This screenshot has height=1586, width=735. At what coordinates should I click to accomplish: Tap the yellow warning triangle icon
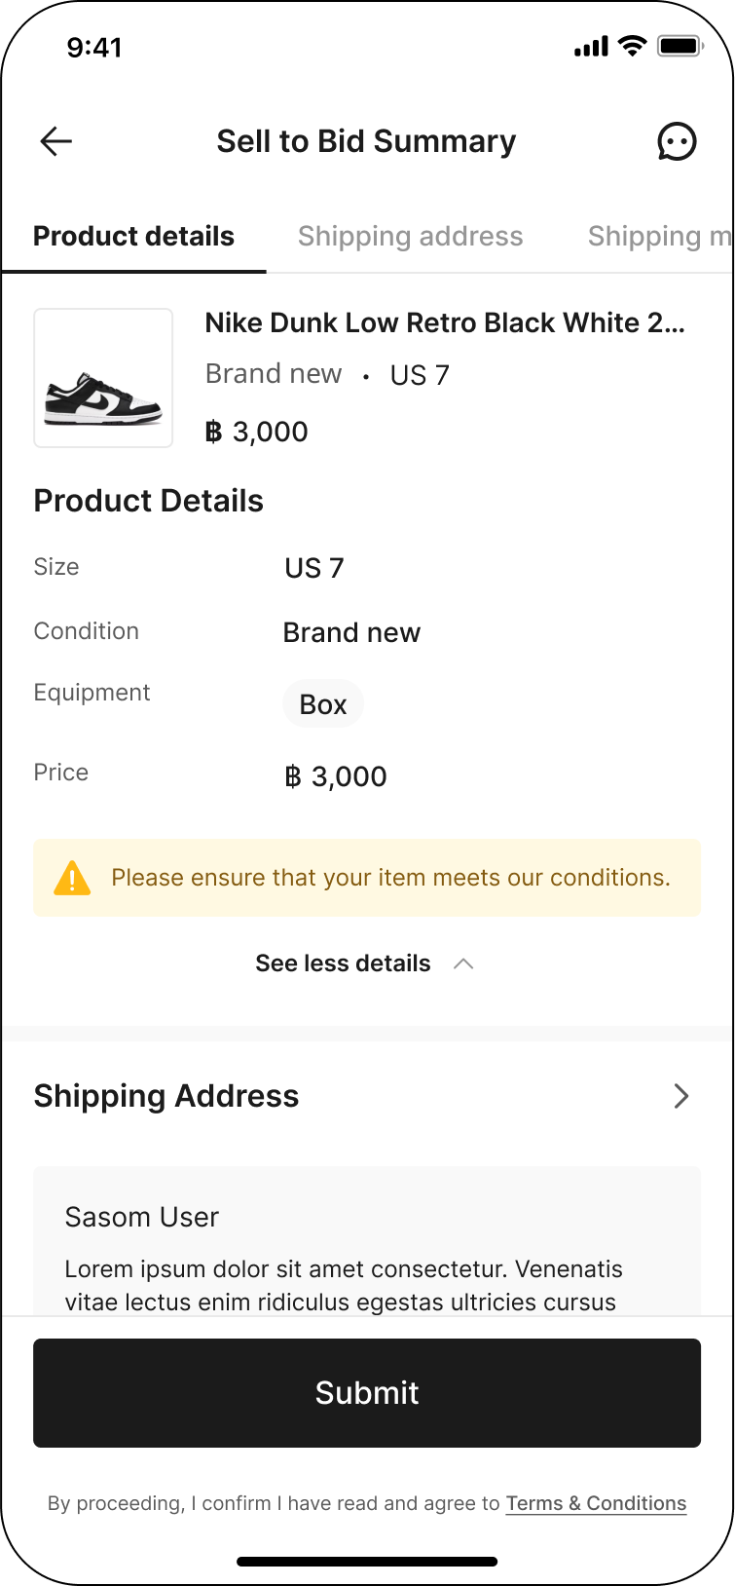pyautogui.click(x=72, y=878)
